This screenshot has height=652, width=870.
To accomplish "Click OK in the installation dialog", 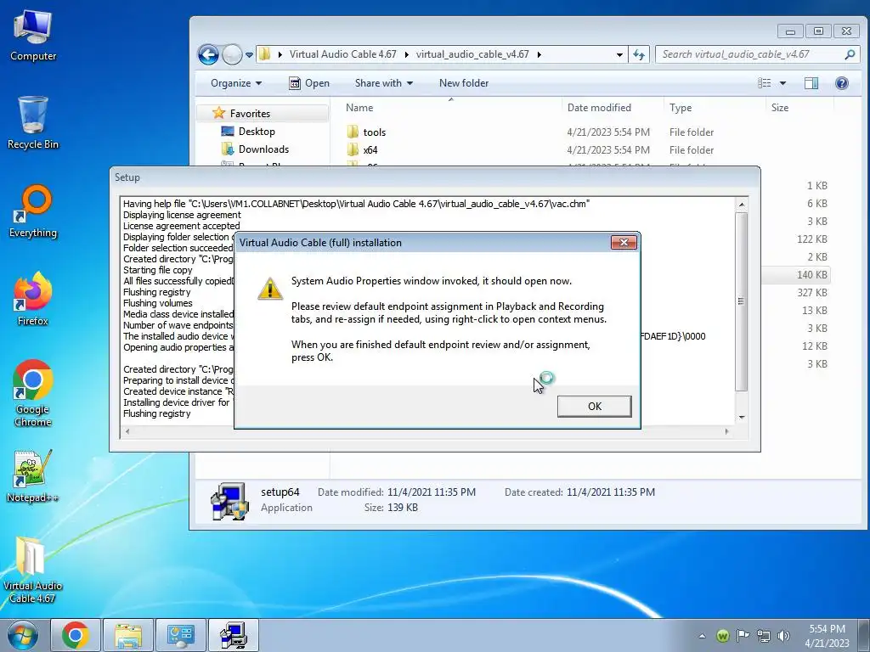I will pyautogui.click(x=594, y=407).
